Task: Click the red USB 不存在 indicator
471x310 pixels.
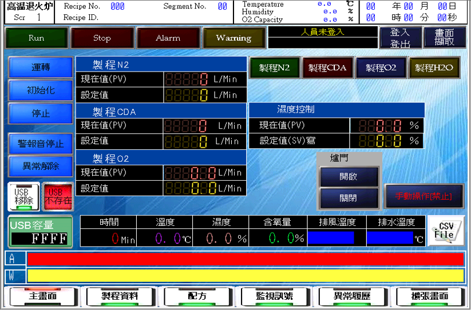Action: coord(58,197)
